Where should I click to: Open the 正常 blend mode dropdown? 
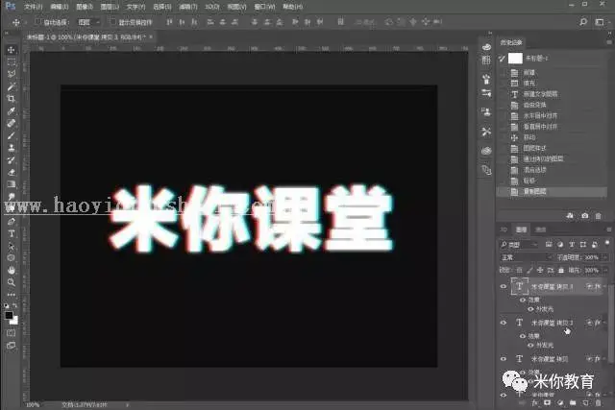click(526, 257)
